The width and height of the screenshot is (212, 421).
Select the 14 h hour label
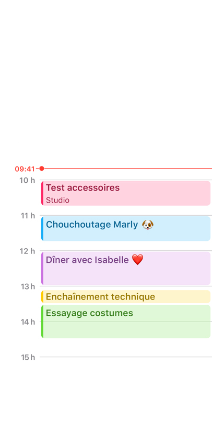[x=28, y=322]
